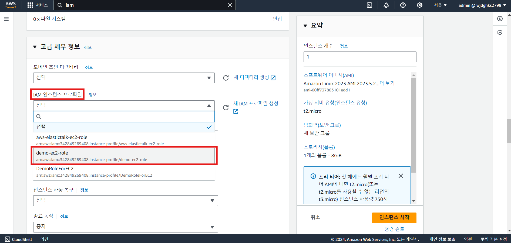This screenshot has width=511, height=243.
Task: Edit the 인스턴스 개수 field
Action: (x=360, y=57)
